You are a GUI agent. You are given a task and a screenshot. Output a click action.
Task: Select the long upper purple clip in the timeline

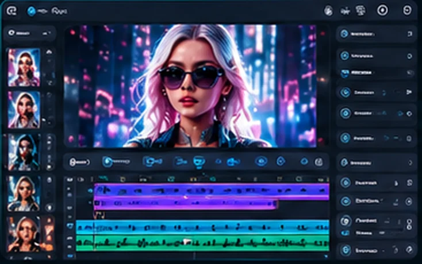pyautogui.click(x=212, y=191)
